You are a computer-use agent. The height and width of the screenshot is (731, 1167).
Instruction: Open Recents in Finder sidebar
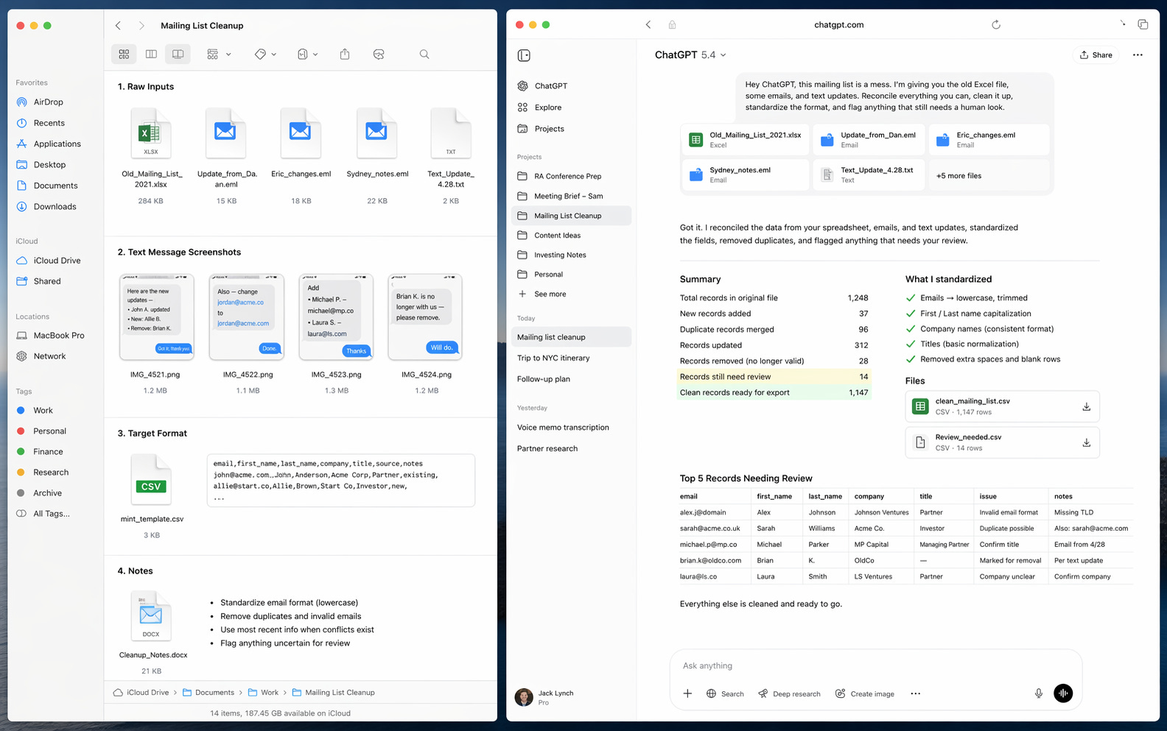tap(49, 123)
